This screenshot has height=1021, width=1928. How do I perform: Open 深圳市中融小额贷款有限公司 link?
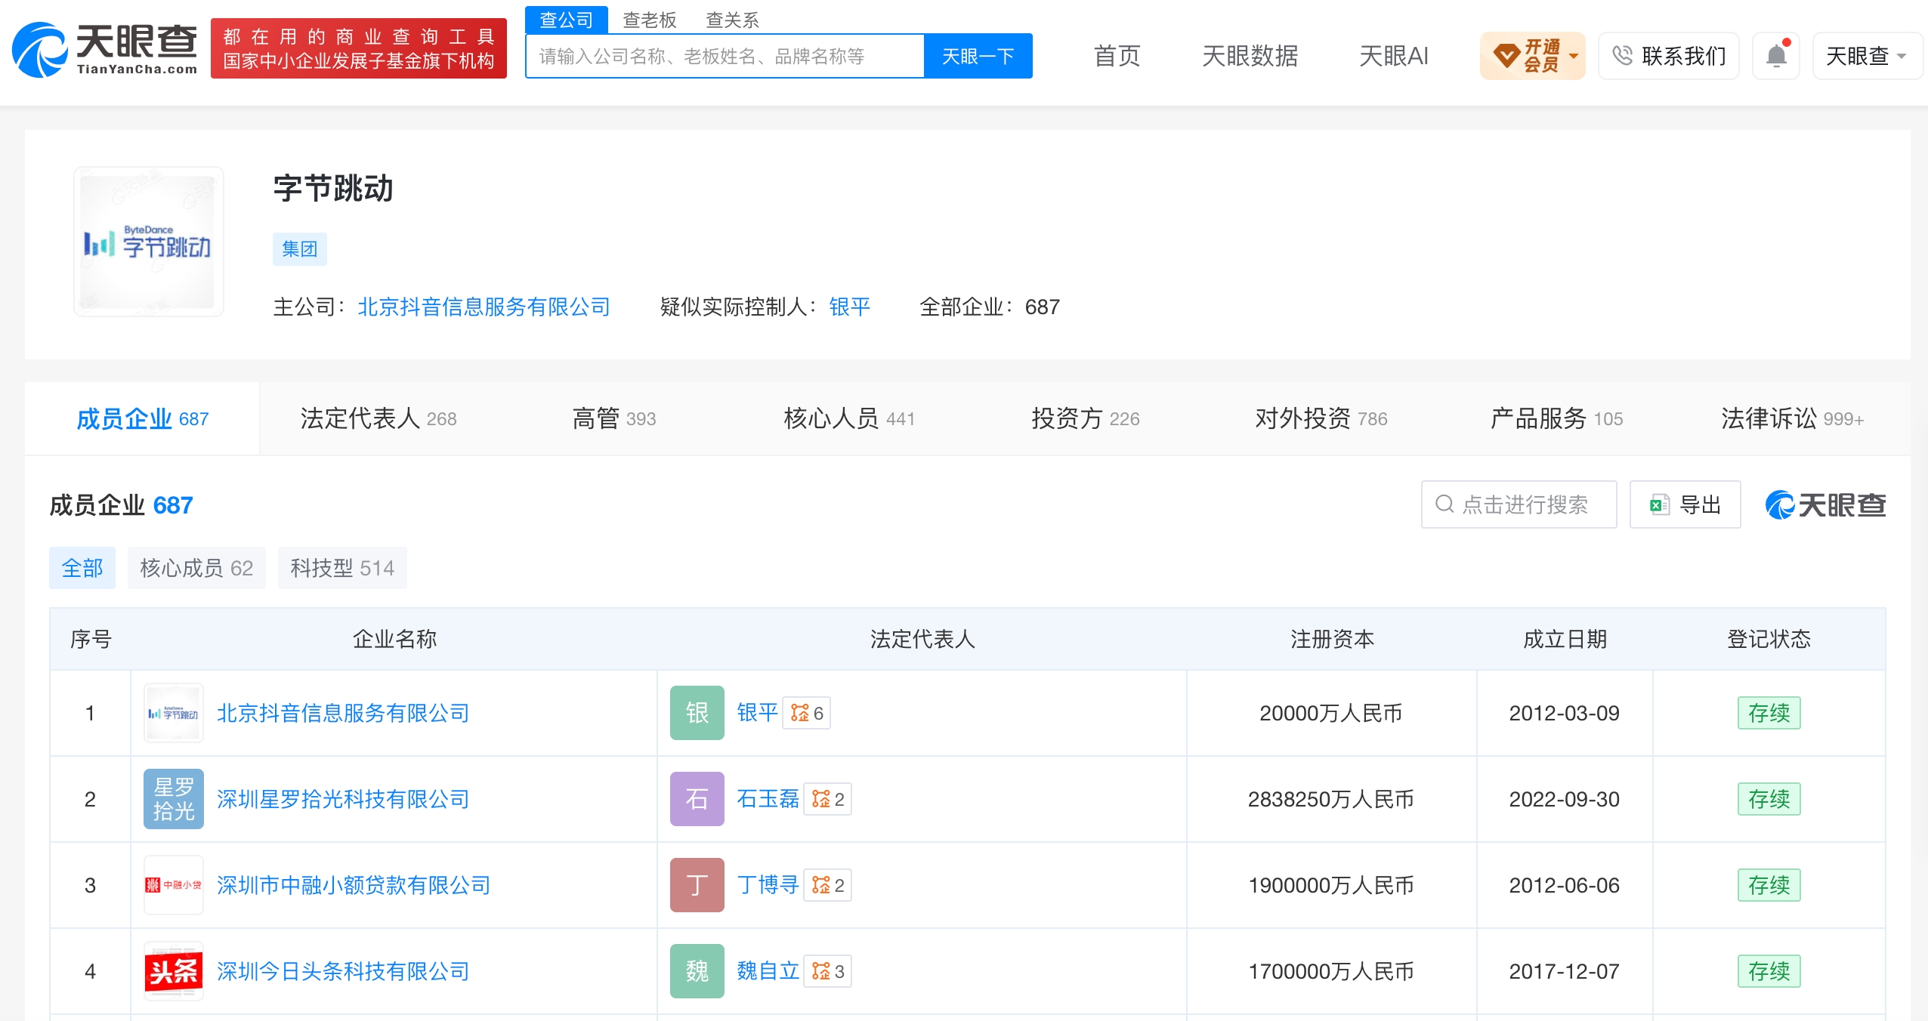pyautogui.click(x=354, y=885)
